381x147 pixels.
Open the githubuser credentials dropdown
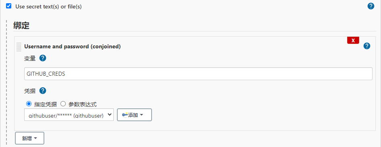coord(69,115)
